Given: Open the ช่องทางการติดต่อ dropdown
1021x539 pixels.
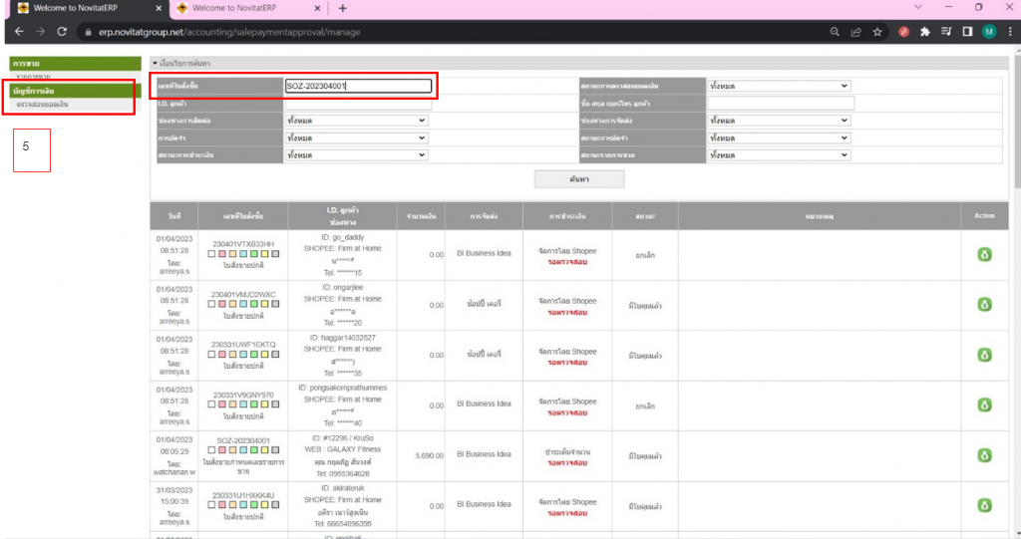Looking at the screenshot, I should 355,121.
